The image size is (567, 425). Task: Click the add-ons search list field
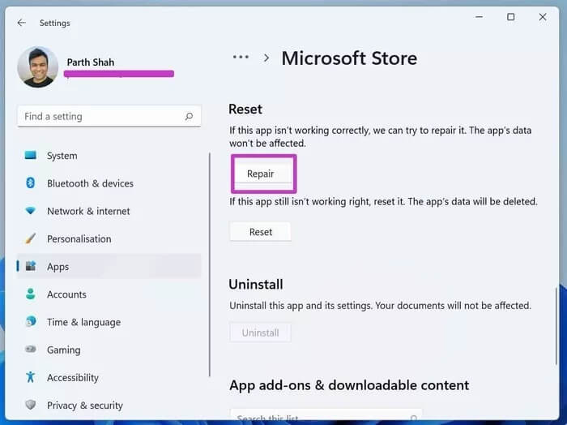click(x=326, y=415)
